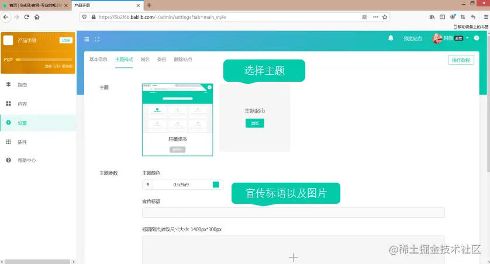The width and height of the screenshot is (490, 264).
Task: Open the notifications bell
Action: coord(391,38)
